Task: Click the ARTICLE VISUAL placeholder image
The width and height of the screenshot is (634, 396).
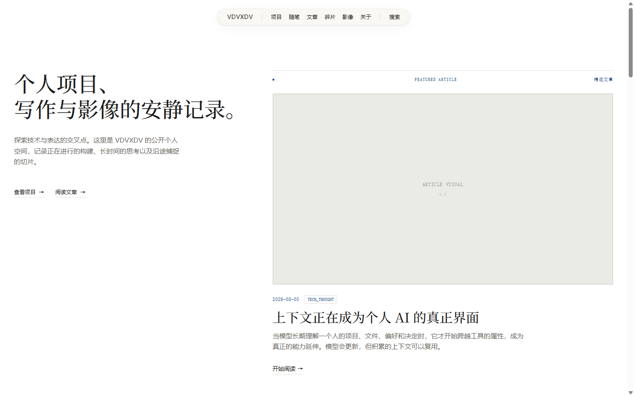Action: pos(443,189)
